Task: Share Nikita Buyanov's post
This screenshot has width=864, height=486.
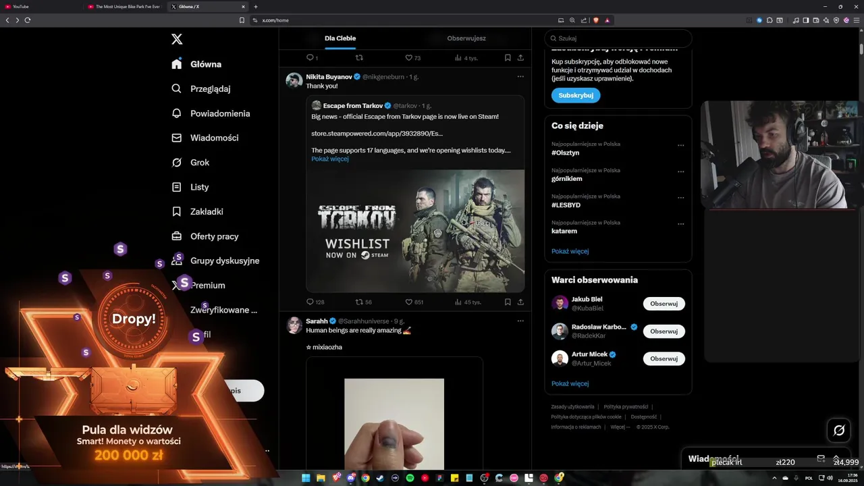Action: (x=520, y=302)
